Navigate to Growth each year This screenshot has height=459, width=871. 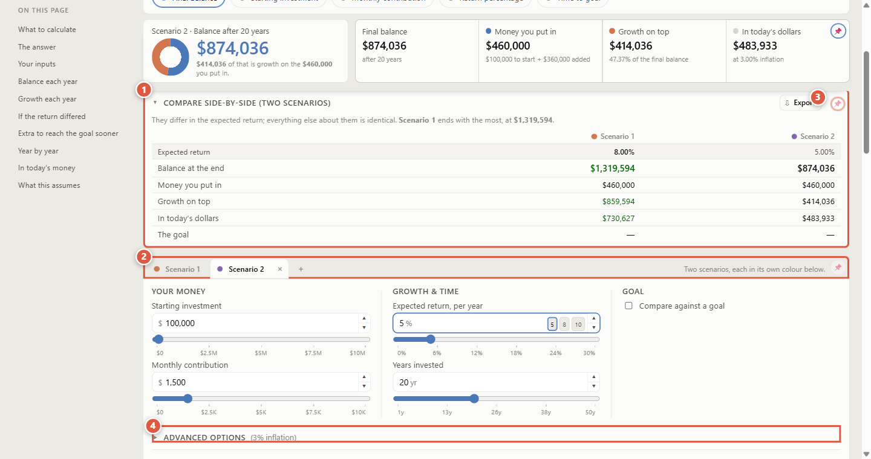coord(47,99)
